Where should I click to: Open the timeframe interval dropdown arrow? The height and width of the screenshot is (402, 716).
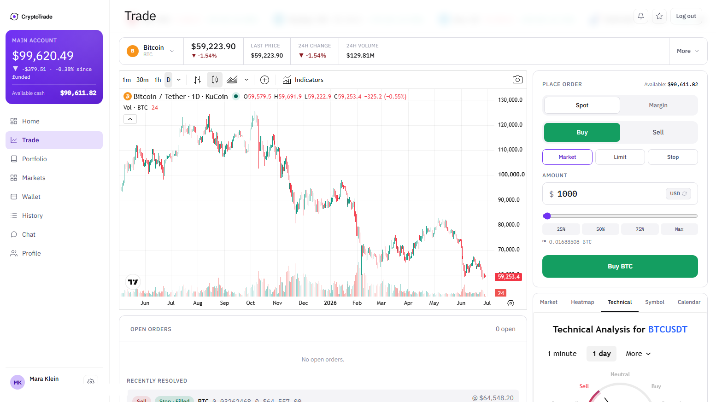[x=179, y=80]
